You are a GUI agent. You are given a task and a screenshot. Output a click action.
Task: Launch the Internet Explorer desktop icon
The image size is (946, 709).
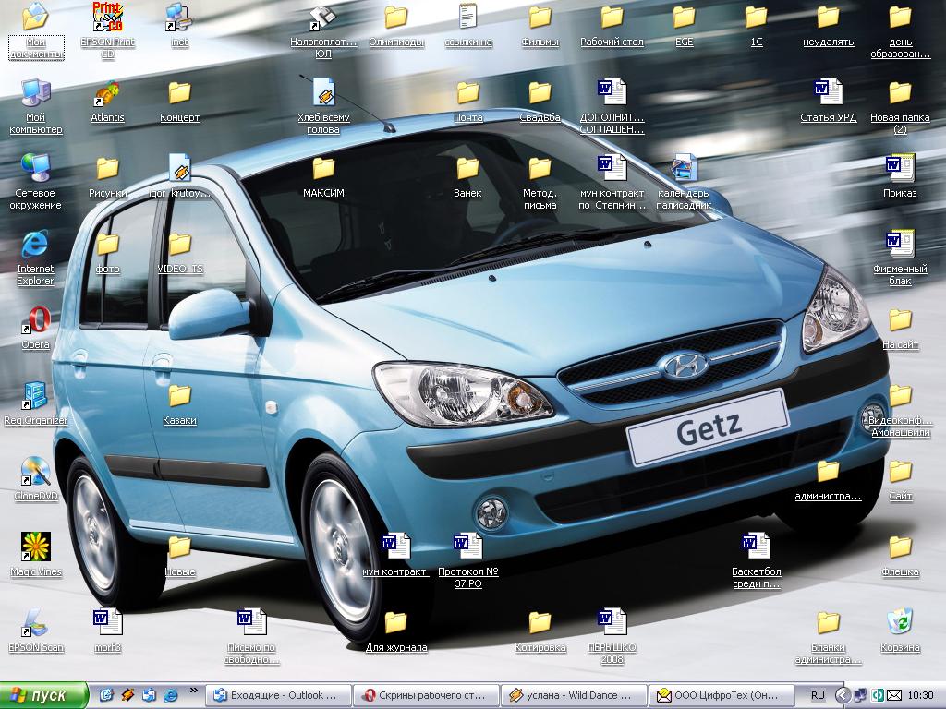(36, 258)
